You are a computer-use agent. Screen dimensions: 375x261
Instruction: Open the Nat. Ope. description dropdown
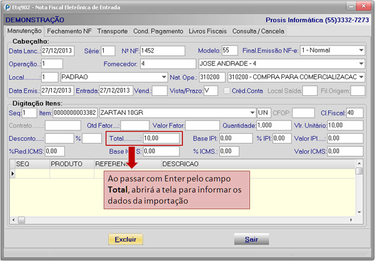[x=361, y=77]
